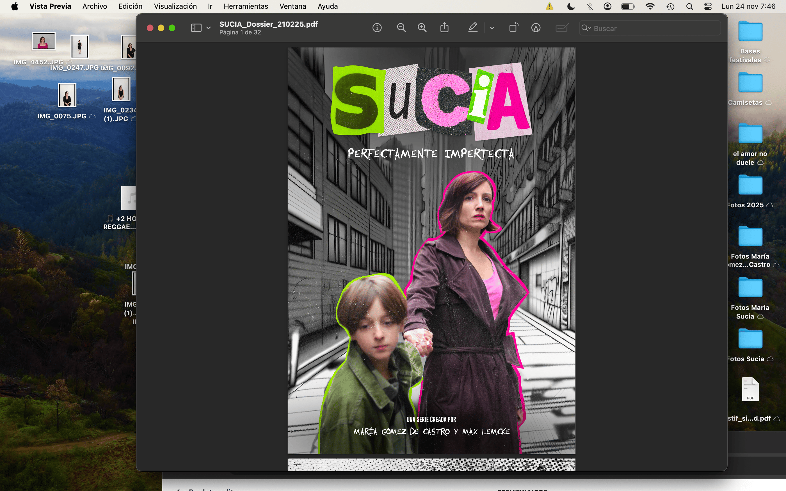Rotate page with the rotate icon
This screenshot has height=491, width=786.
(513, 28)
